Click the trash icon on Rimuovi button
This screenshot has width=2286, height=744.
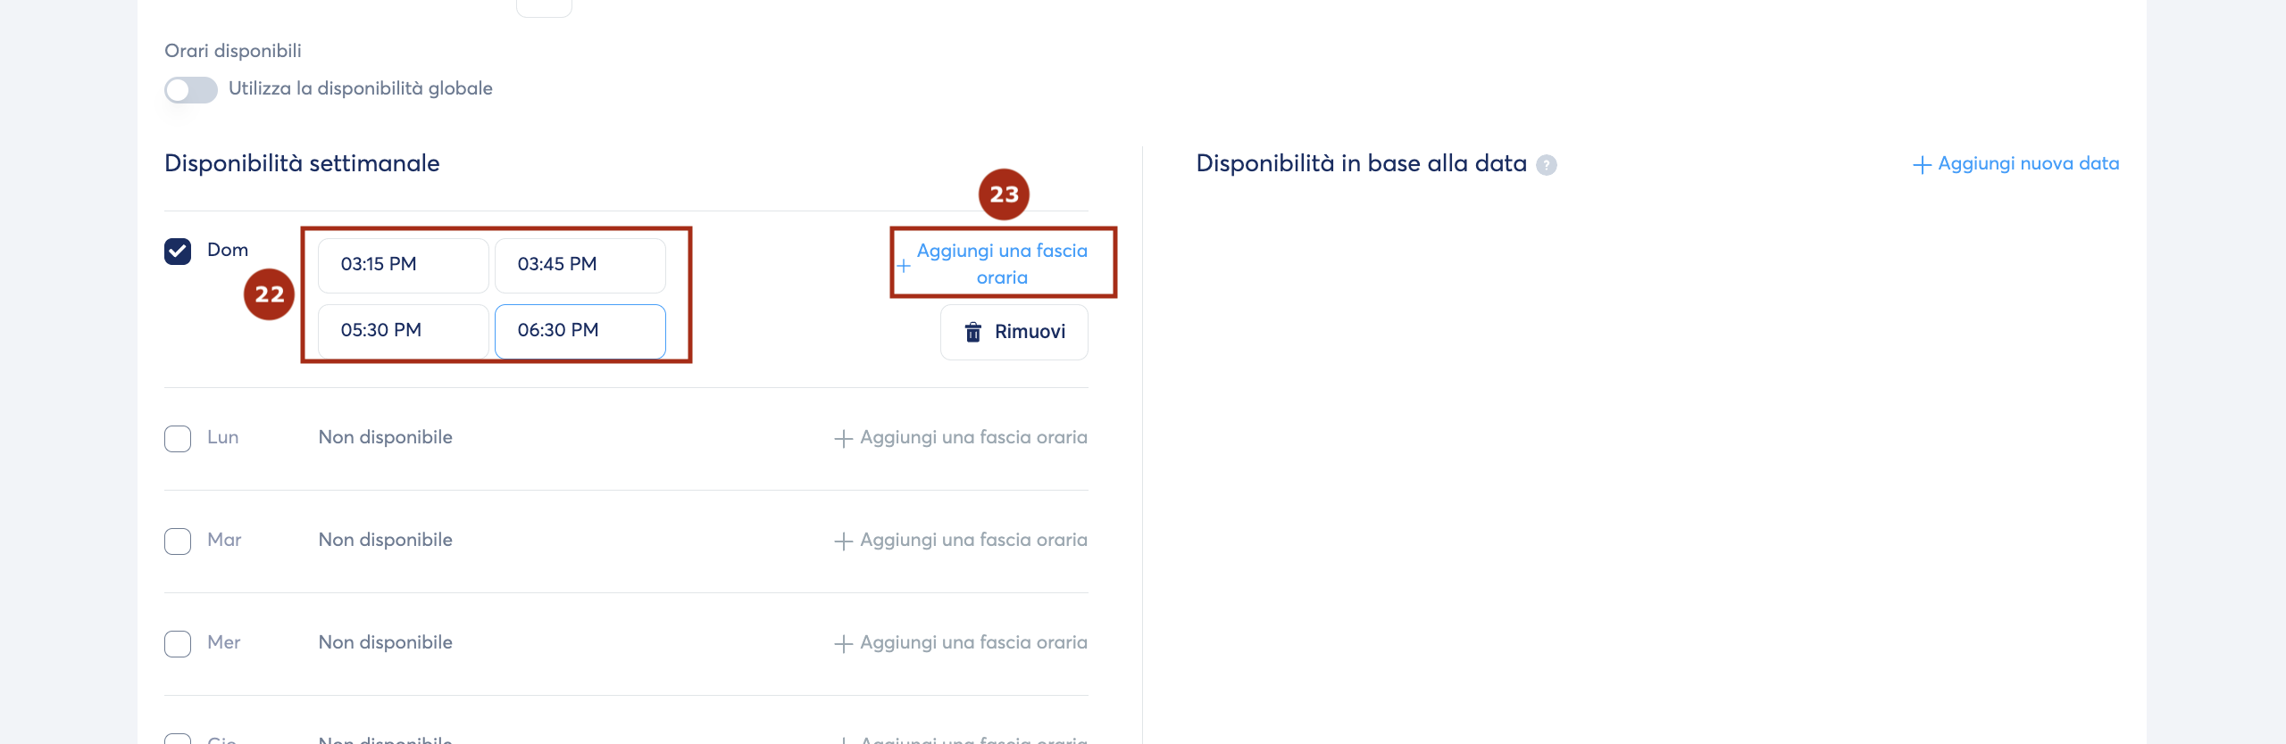click(x=972, y=332)
